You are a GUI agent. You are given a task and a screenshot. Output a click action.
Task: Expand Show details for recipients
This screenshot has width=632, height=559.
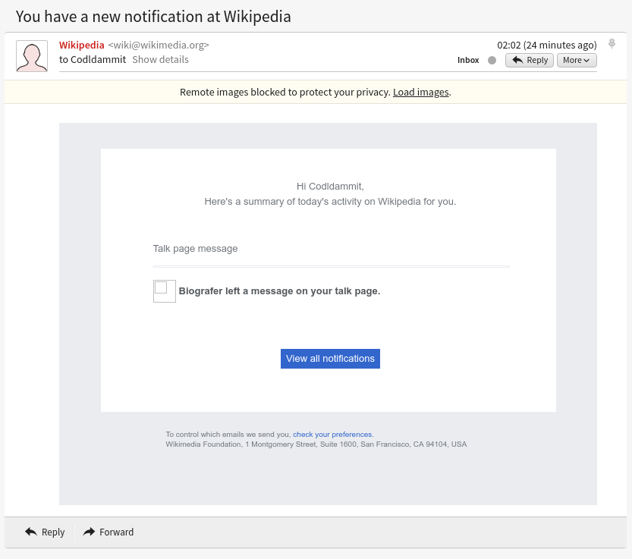tap(160, 59)
